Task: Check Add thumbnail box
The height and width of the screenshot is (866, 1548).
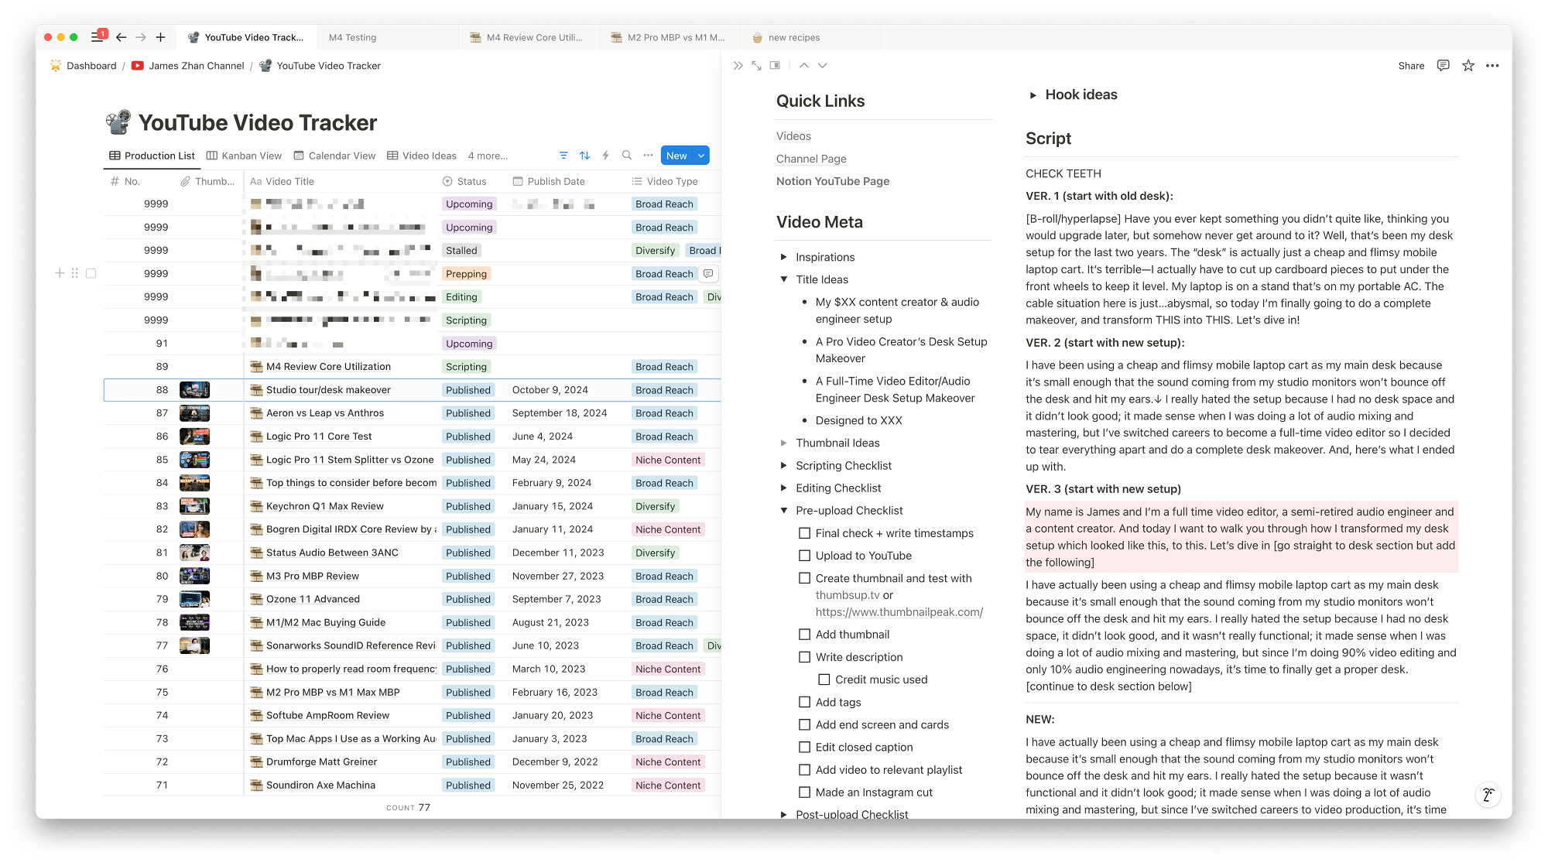Action: 805,635
